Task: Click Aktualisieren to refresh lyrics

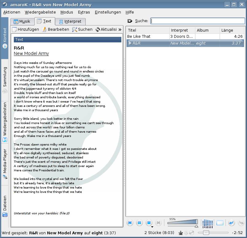Action: point(106,29)
